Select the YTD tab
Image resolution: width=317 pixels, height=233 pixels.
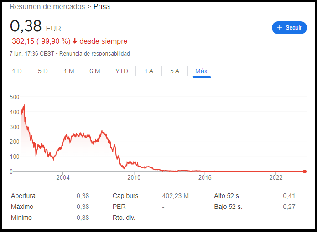(122, 71)
